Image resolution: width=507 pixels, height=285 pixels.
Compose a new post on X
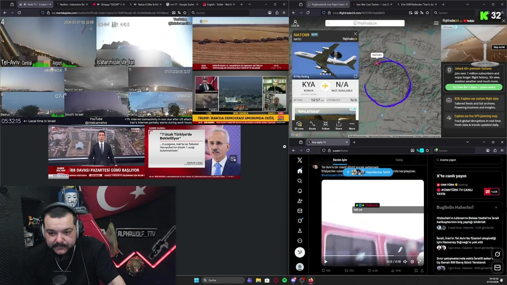[x=300, y=252]
